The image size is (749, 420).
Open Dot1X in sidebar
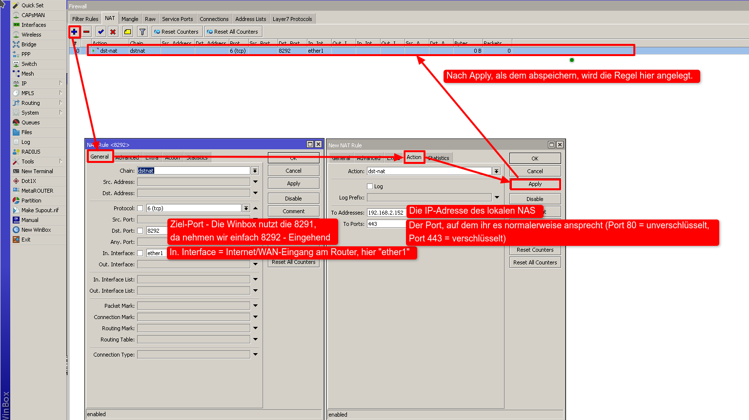(x=28, y=181)
